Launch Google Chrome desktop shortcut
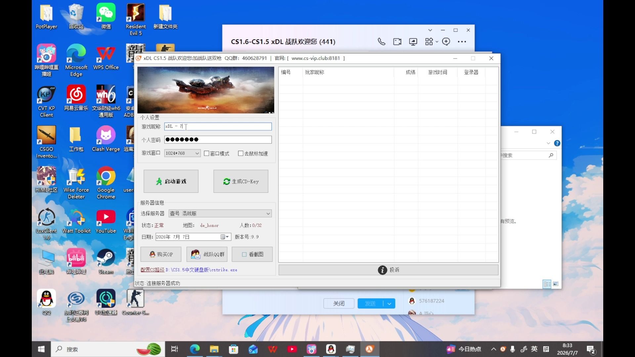This screenshot has height=357, width=635. point(106,182)
